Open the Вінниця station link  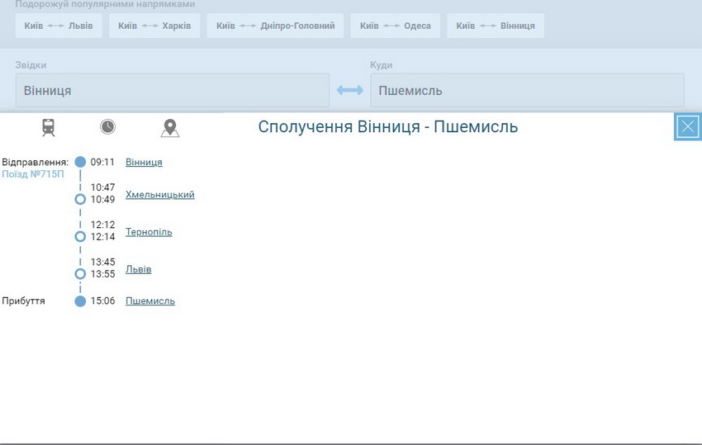click(144, 162)
